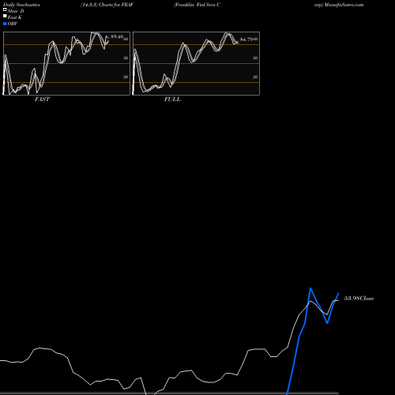Viewport: 395px width, 395px height.
Task: Click the MunafaSutra.com text
Action: [344, 5]
